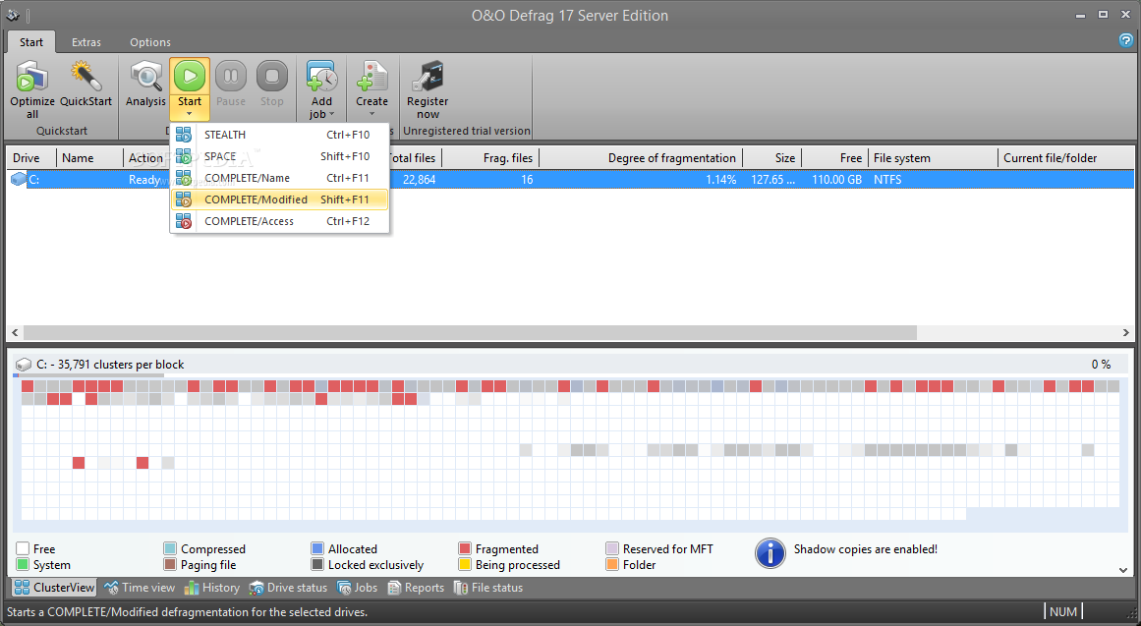Image resolution: width=1141 pixels, height=626 pixels.
Task: Switch to the Extras ribbon tab
Action: tap(86, 42)
